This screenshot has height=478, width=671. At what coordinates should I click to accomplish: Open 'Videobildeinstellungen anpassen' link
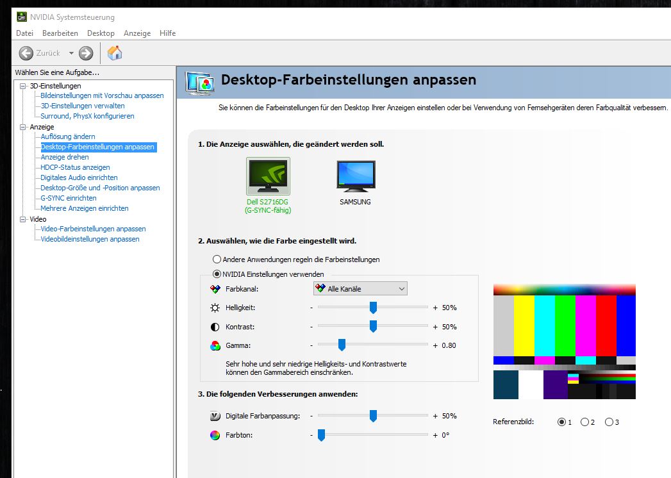[90, 239]
